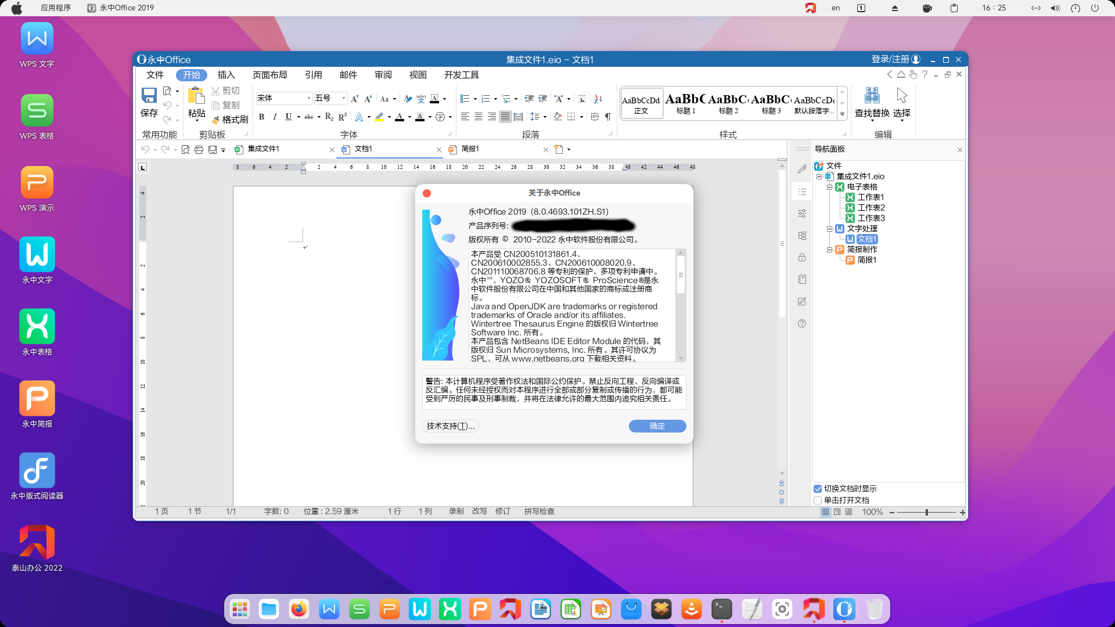The image size is (1115, 627).
Task: Apply superscript R² formatting
Action: pyautogui.click(x=343, y=117)
